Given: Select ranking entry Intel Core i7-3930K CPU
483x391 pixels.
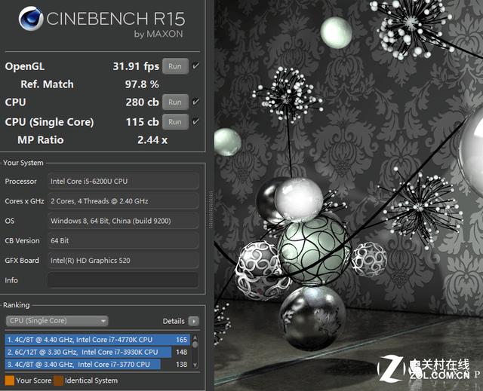Looking at the screenshot, I should point(97,352).
